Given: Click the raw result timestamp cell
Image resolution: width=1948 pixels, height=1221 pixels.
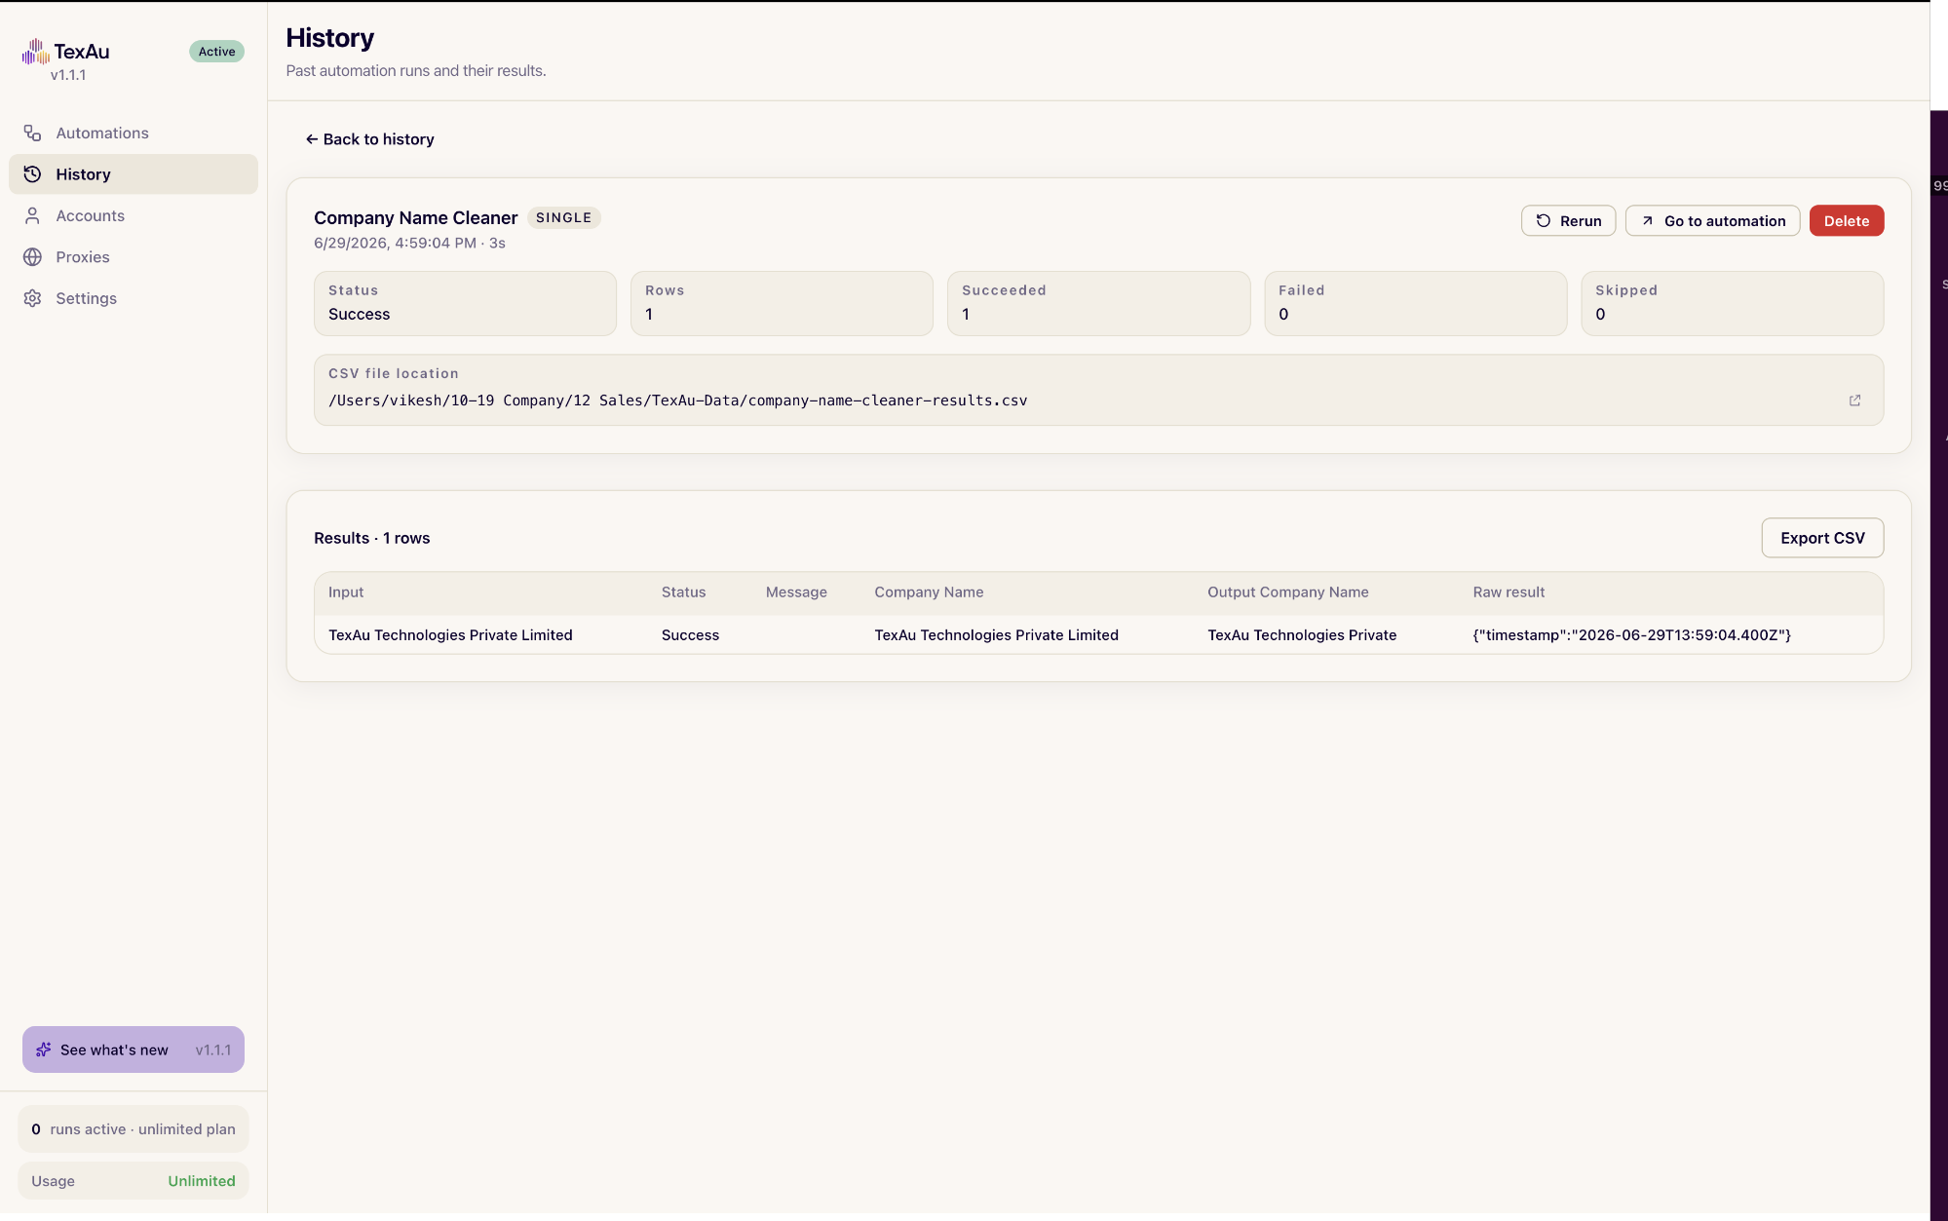Looking at the screenshot, I should click(1631, 635).
